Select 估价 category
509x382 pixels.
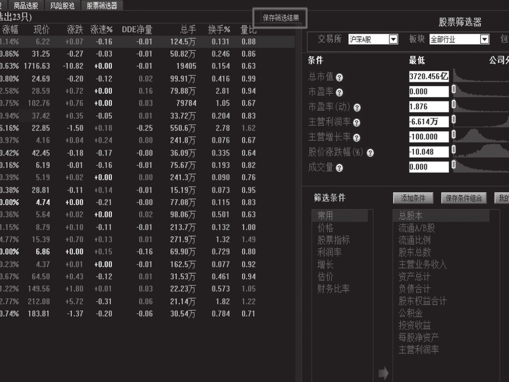coord(326,277)
